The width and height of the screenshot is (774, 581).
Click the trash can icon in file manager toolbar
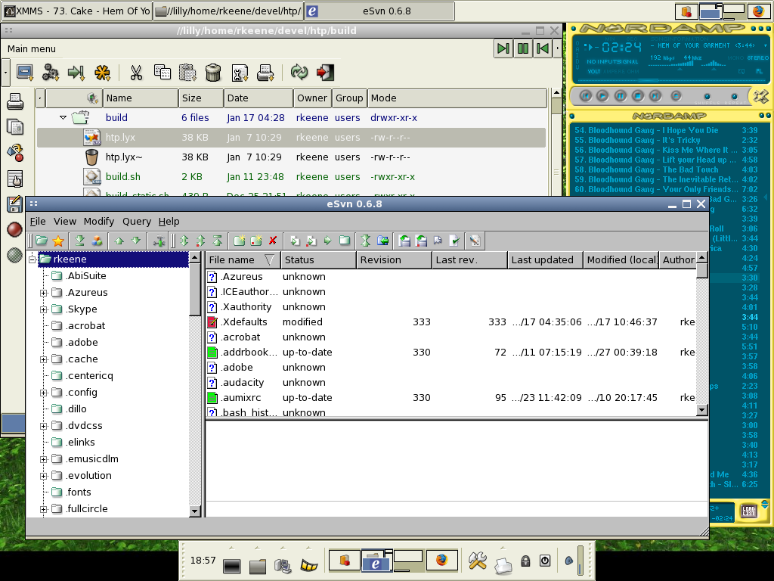click(x=213, y=73)
